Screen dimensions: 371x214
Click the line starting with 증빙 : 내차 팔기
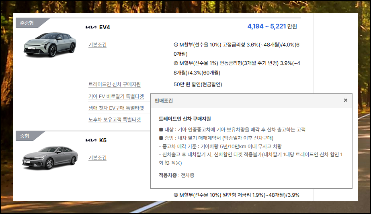[216, 138]
